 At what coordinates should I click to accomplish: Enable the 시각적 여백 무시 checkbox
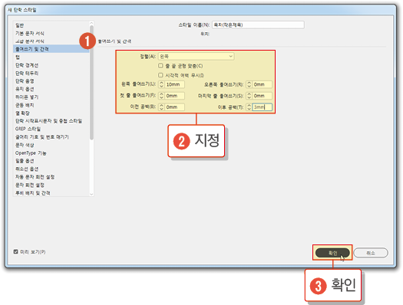pos(160,75)
